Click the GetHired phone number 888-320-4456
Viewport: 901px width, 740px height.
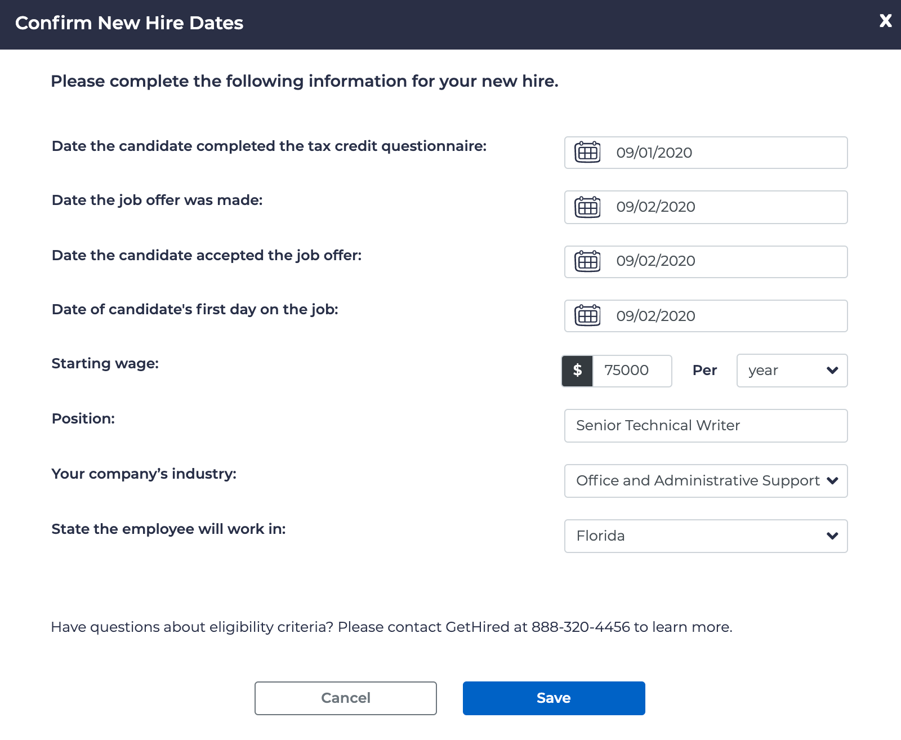click(581, 627)
